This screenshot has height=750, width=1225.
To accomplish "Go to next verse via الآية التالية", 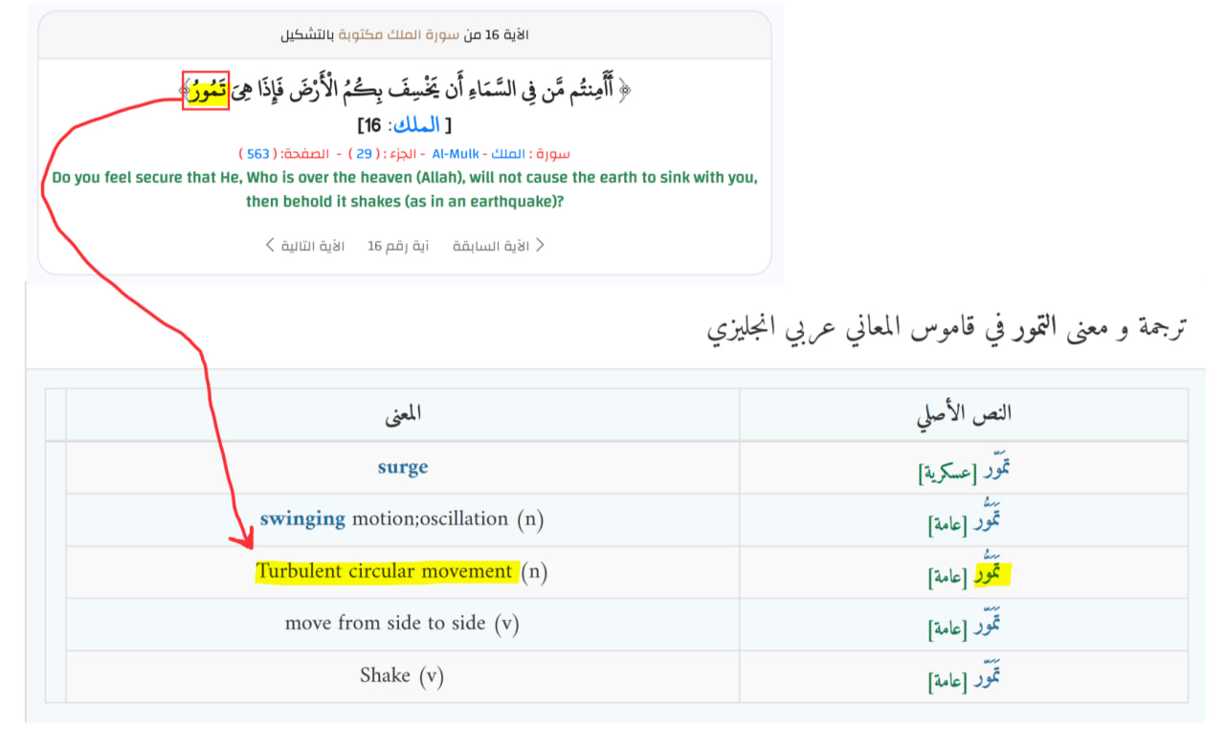I will (313, 246).
